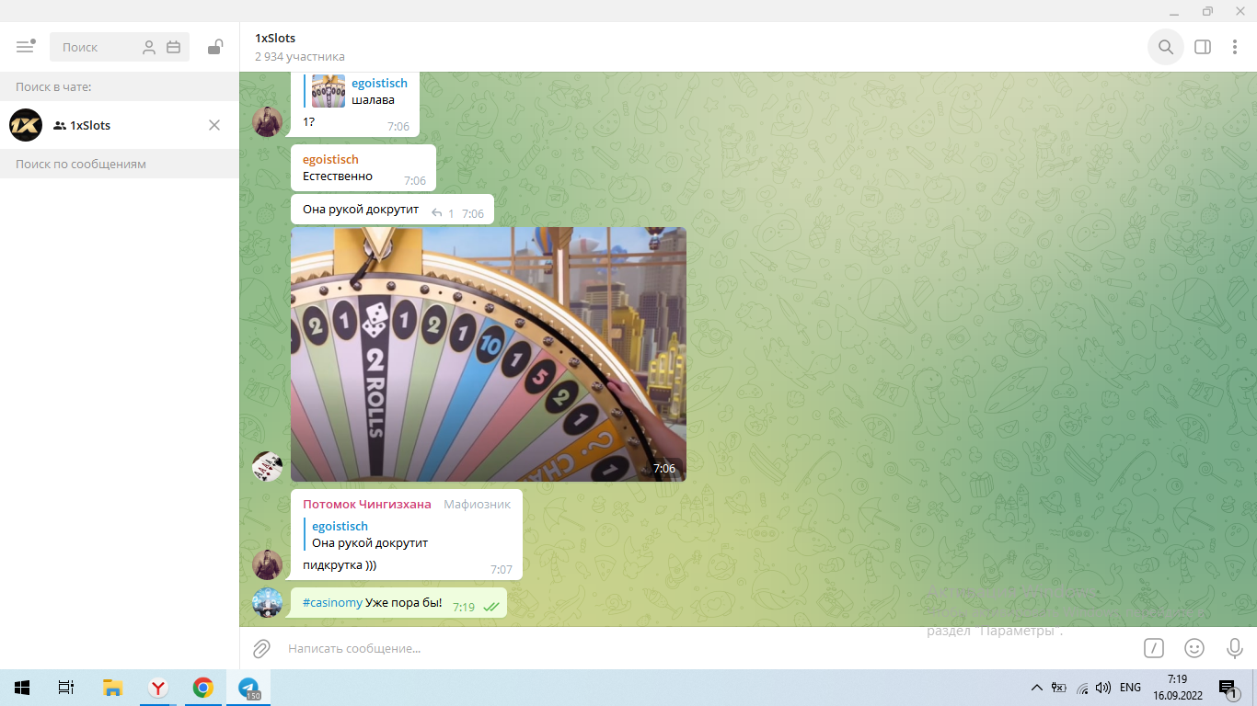Click the Мафиозник admin title
Image resolution: width=1257 pixels, height=706 pixels.
point(477,504)
